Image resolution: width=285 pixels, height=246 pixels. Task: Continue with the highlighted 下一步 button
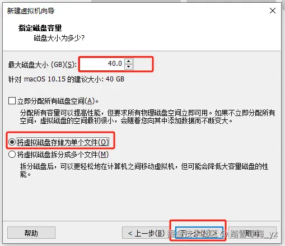[x=199, y=233]
